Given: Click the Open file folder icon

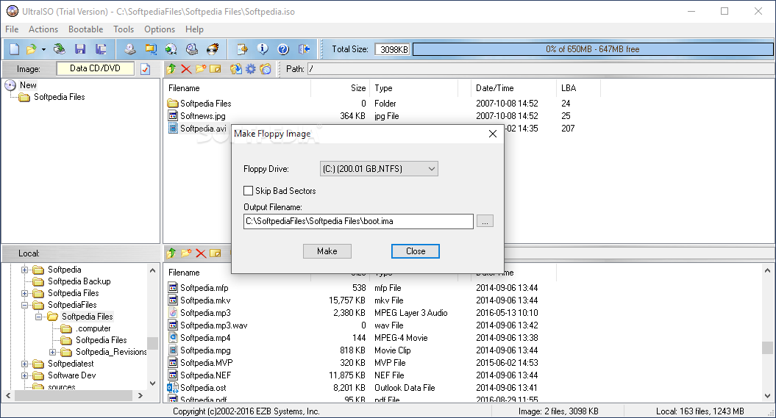Looking at the screenshot, I should pyautogui.click(x=31, y=49).
